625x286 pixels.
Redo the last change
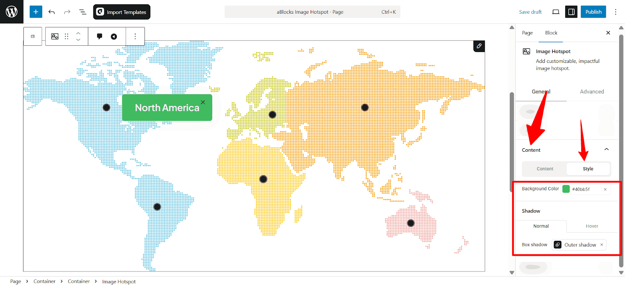click(67, 12)
